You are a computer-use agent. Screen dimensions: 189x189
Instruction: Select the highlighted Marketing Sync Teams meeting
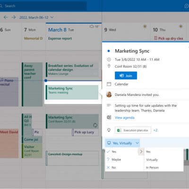[72, 92]
